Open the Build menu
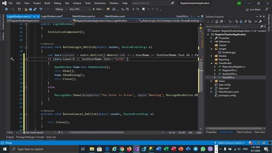272x153 pixels. pos(47,3)
